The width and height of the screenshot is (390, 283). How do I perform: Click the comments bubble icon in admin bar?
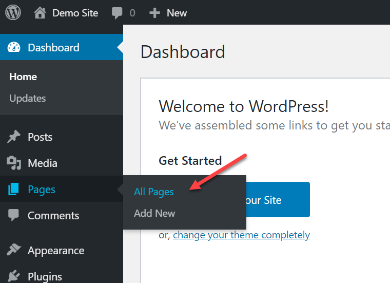pyautogui.click(x=117, y=13)
